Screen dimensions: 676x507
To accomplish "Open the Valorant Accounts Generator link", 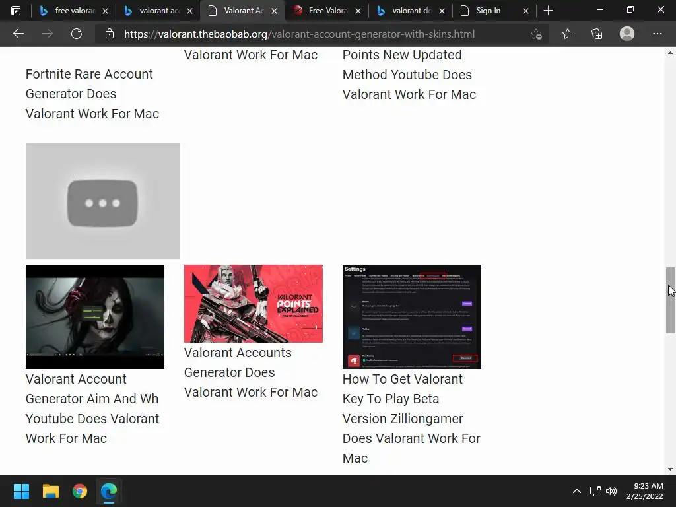I will pos(251,372).
